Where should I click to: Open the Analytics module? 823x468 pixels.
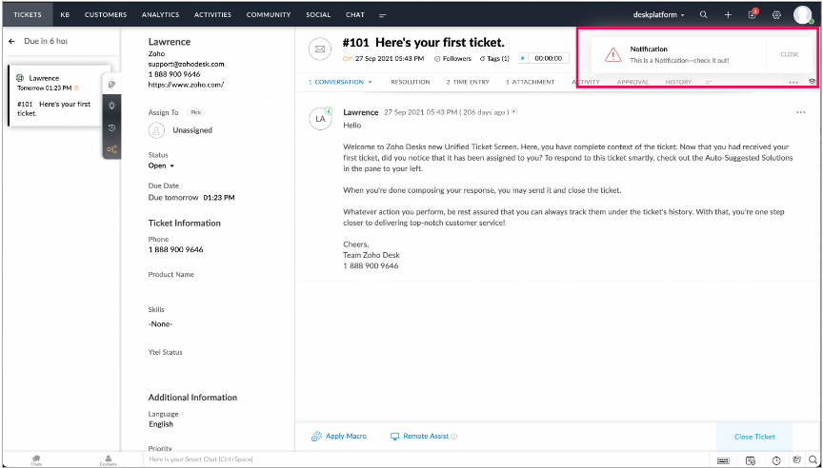tap(160, 14)
